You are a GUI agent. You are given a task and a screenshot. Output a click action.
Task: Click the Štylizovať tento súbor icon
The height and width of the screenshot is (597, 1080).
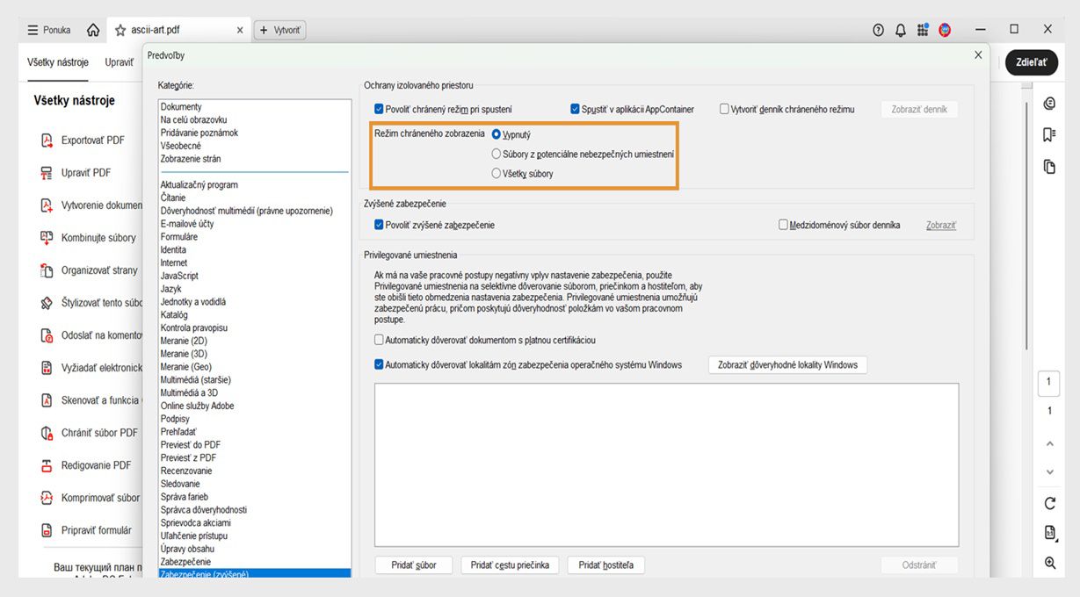tap(47, 303)
